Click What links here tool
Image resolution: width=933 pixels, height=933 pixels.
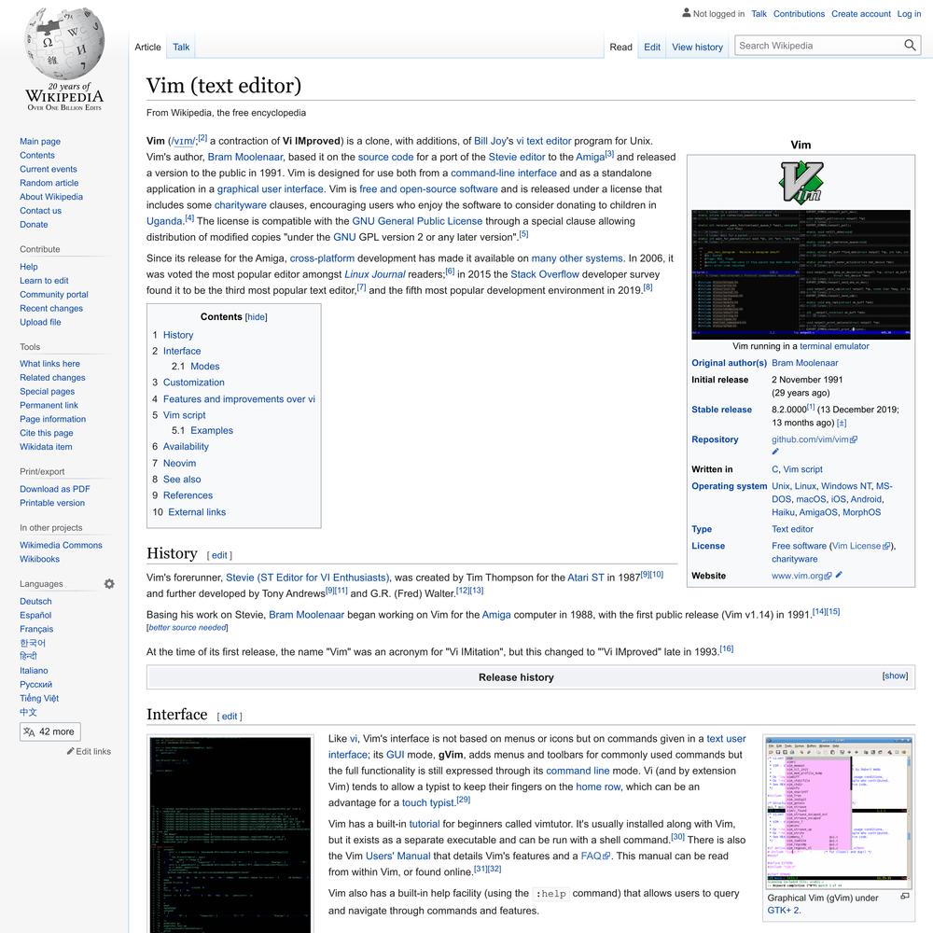coord(49,364)
